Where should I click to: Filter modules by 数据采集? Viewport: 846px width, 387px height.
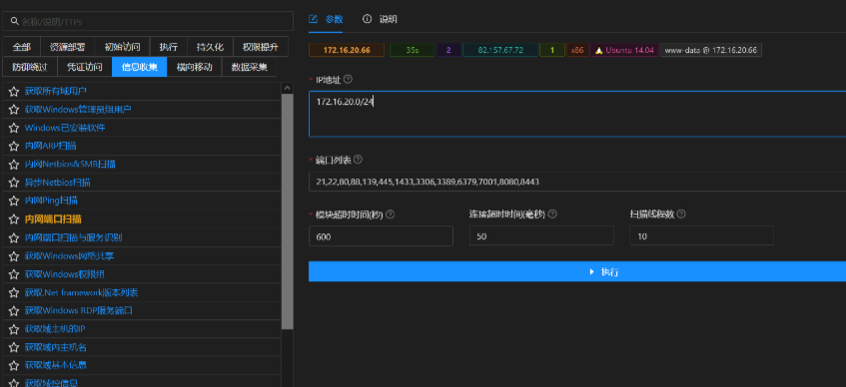pyautogui.click(x=249, y=67)
